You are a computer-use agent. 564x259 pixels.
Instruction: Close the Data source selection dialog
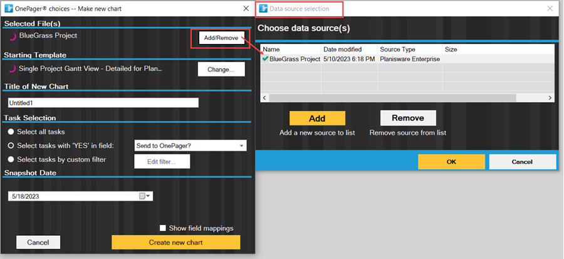coord(550,9)
